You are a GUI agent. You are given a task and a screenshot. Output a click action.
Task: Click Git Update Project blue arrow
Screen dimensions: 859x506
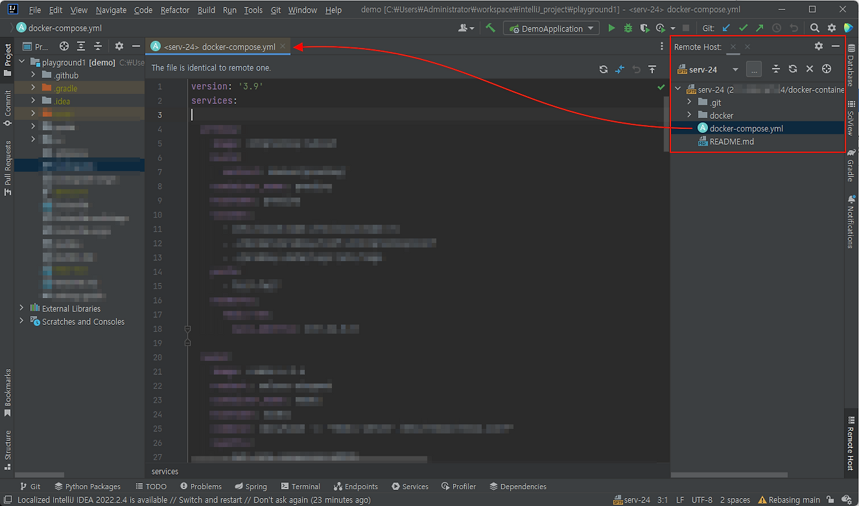726,28
